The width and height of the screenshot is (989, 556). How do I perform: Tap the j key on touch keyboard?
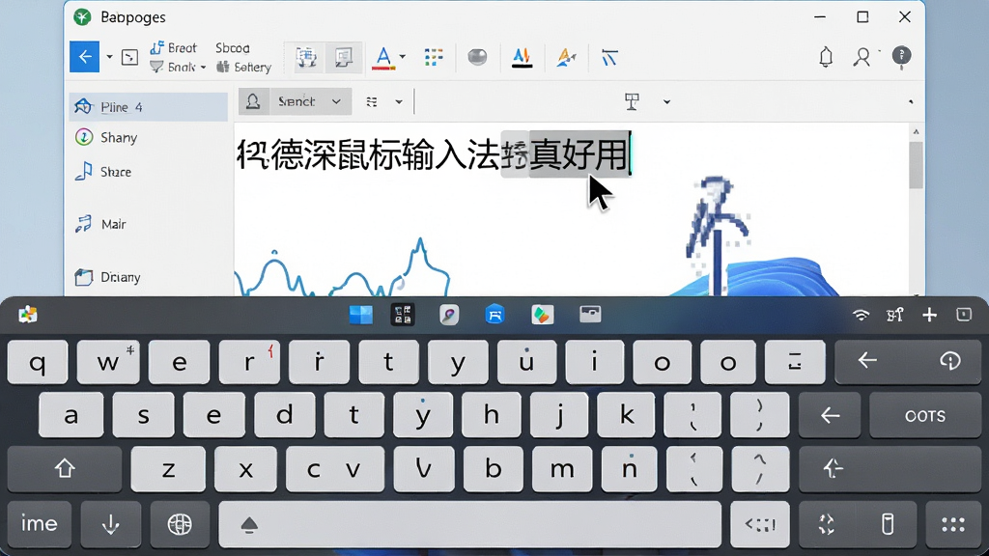(x=559, y=415)
